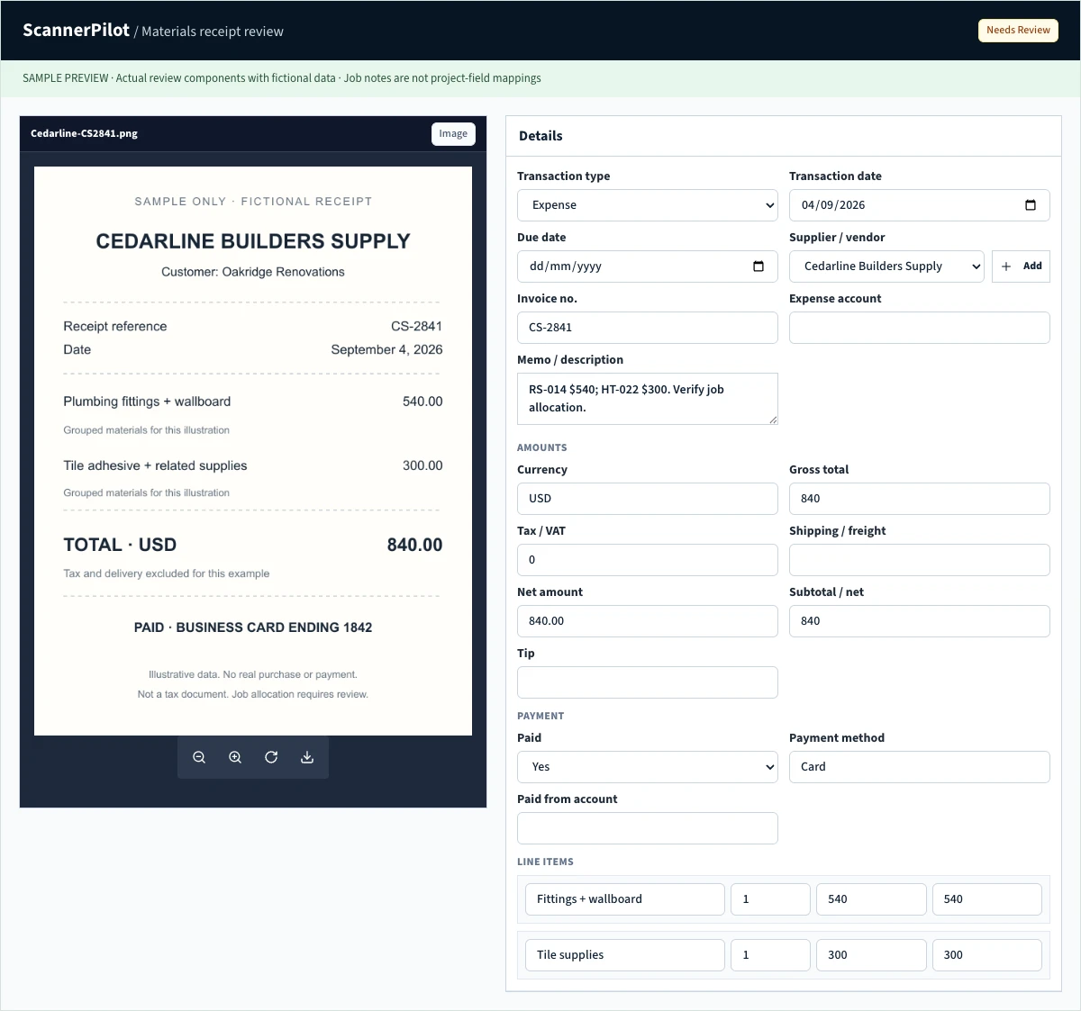
Task: Click the Tile supplies line item description
Action: coord(625,955)
